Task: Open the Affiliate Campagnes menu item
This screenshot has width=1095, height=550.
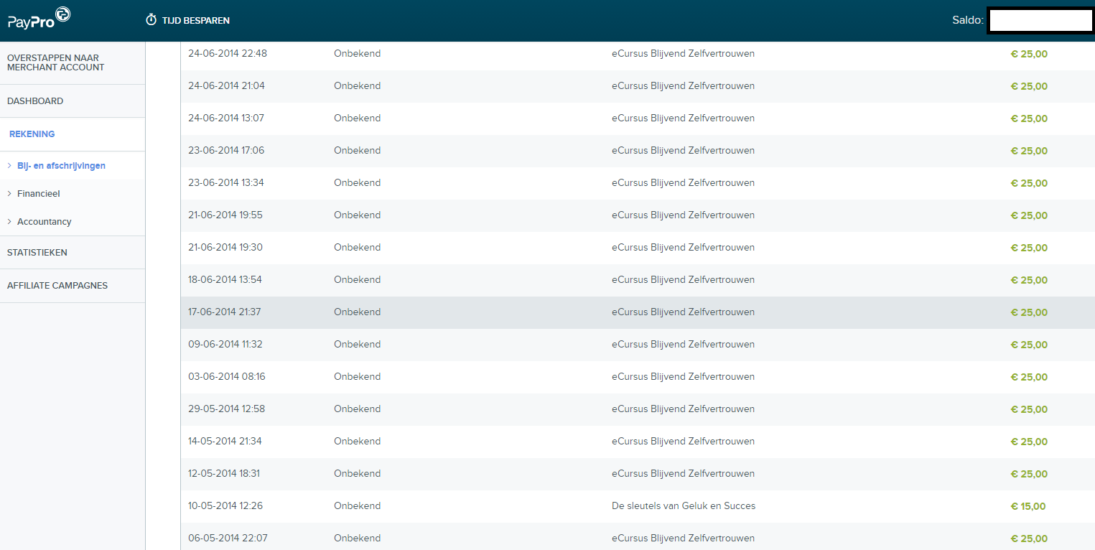Action: point(57,286)
